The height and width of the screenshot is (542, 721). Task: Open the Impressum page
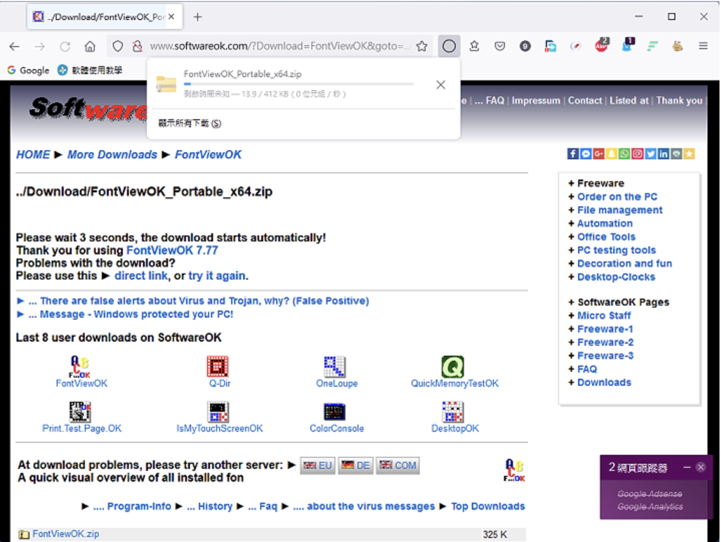535,100
